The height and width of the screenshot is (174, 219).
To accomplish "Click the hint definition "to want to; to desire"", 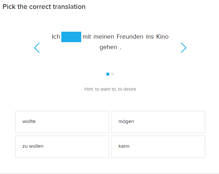I will pos(116,89).
